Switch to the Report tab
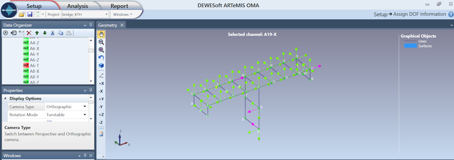Viewport: 454px width, 160px height. [x=119, y=6]
